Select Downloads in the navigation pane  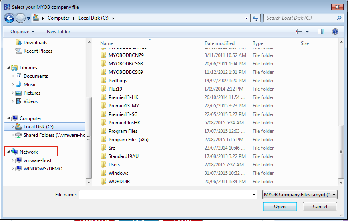pyautogui.click(x=35, y=43)
